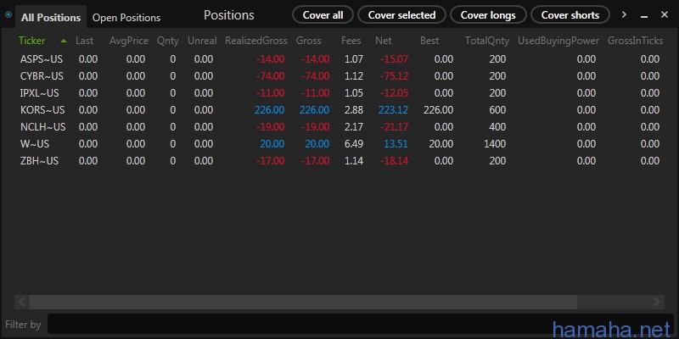The width and height of the screenshot is (679, 339).
Task: Click scrollbar right arrow
Action: 656,302
